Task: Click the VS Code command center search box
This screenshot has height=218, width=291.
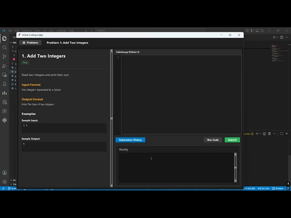Action: (x=151, y=30)
